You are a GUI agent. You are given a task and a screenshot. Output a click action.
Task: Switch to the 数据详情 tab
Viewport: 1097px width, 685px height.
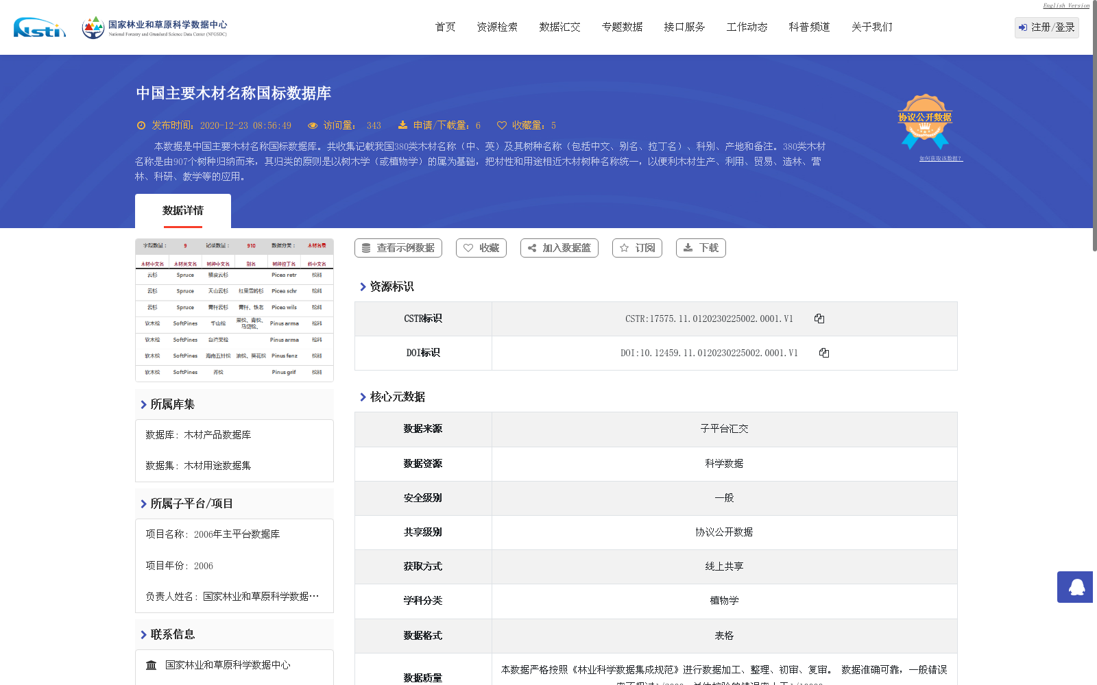tap(182, 210)
